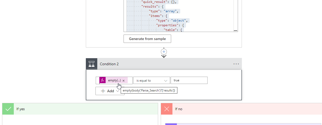Click the Condition 2 control icon

coord(92,64)
